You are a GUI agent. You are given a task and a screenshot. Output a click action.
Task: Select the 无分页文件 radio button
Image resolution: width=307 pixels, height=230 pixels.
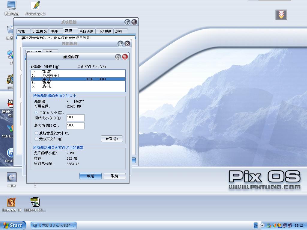point(36,139)
